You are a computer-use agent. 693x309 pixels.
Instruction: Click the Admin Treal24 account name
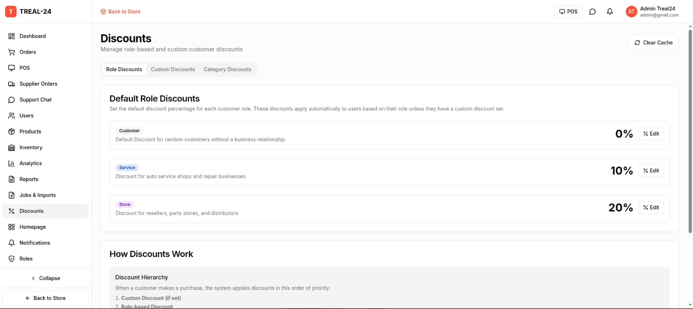[x=657, y=9]
